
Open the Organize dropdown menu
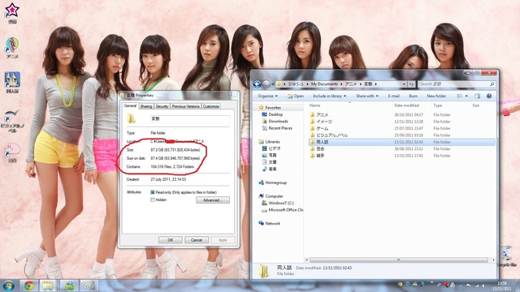click(267, 96)
